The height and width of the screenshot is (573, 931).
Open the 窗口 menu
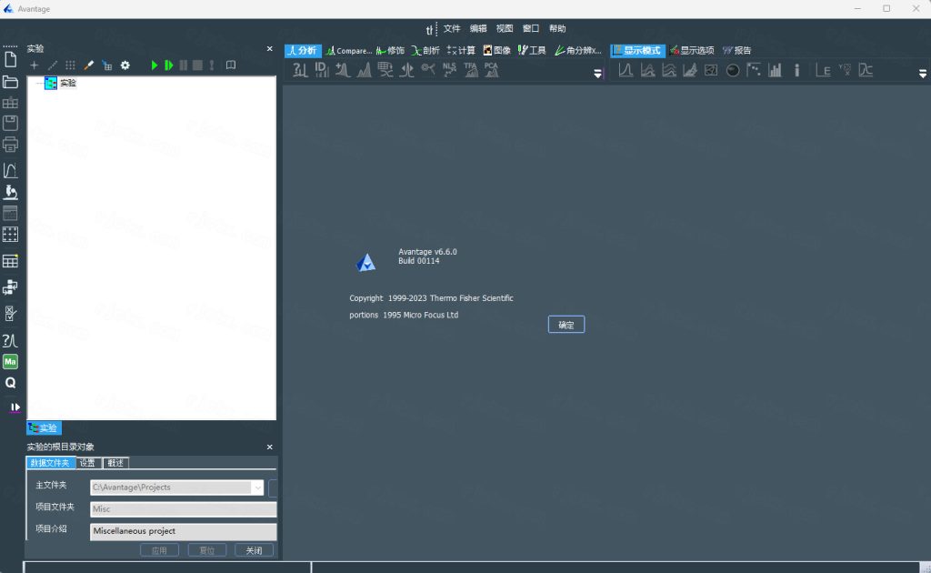click(531, 28)
